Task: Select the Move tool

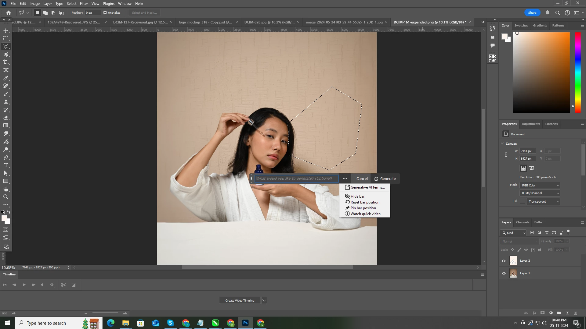Action: click(6, 30)
